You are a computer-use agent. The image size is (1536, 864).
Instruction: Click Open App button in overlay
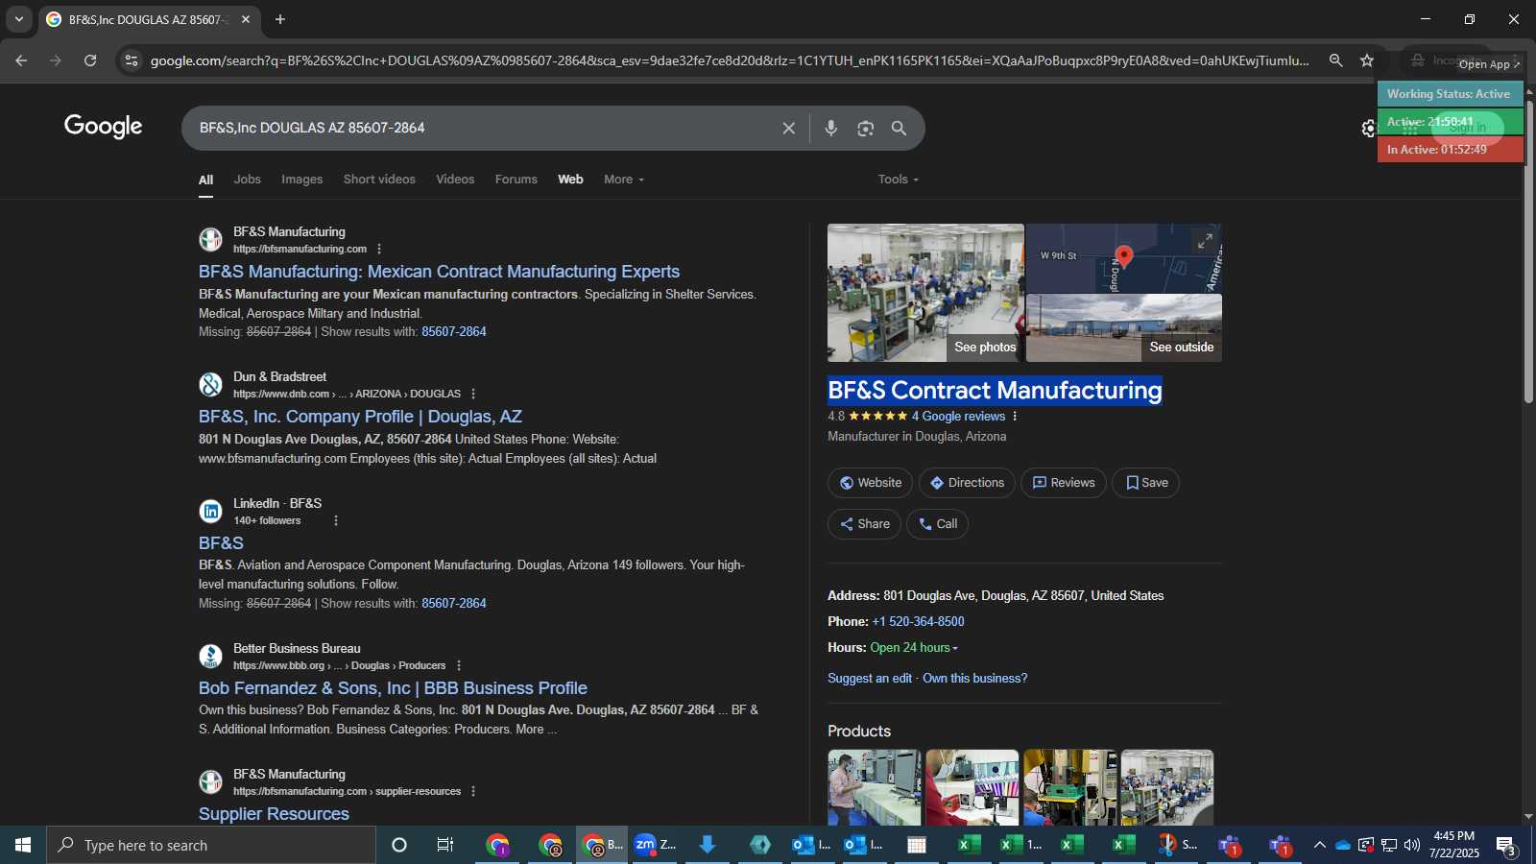1489,64
